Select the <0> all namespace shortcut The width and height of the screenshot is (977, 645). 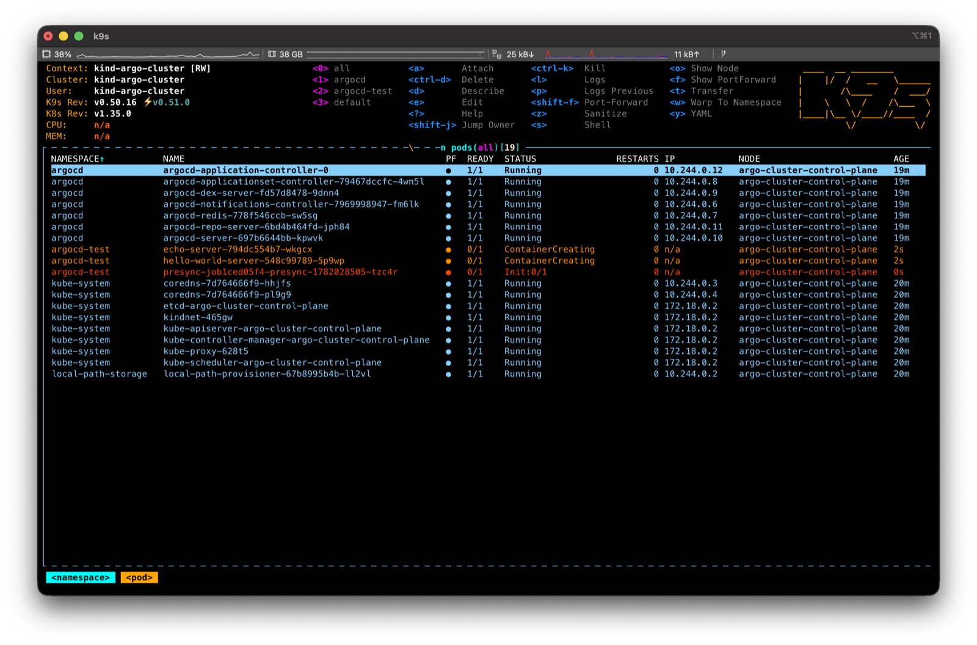(331, 68)
